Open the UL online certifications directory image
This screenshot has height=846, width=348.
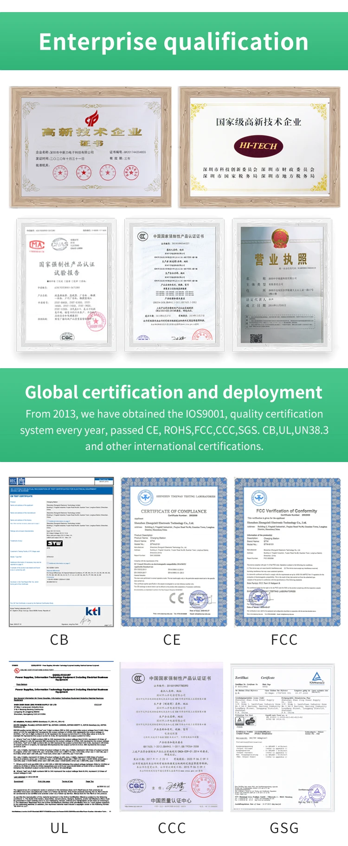coord(61,737)
